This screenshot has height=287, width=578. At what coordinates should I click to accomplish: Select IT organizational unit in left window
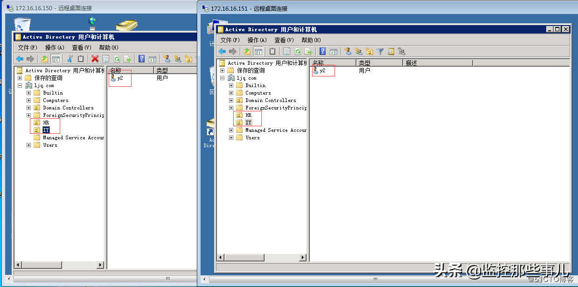pos(46,130)
